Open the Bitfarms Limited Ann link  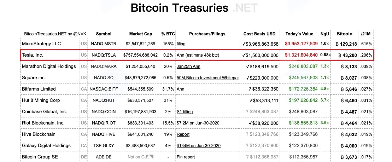[181, 89]
